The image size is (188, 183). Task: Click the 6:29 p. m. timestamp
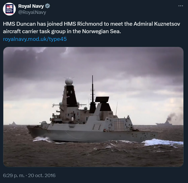[14, 176]
